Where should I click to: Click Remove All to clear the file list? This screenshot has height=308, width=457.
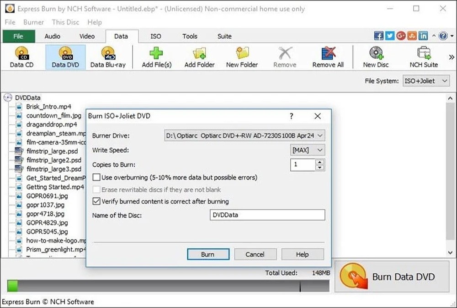[x=328, y=56]
